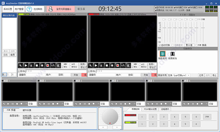The height and width of the screenshot is (132, 220).
Task: Open channel 5 设备 device dropdown
Action: click(176, 104)
